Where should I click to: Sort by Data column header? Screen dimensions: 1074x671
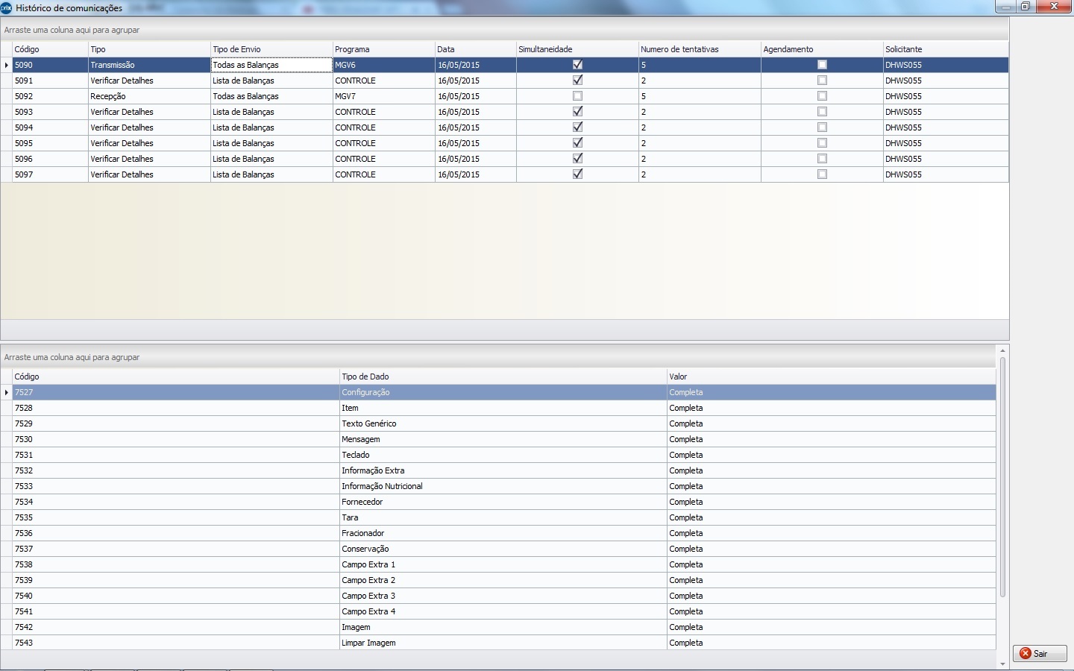click(x=476, y=49)
